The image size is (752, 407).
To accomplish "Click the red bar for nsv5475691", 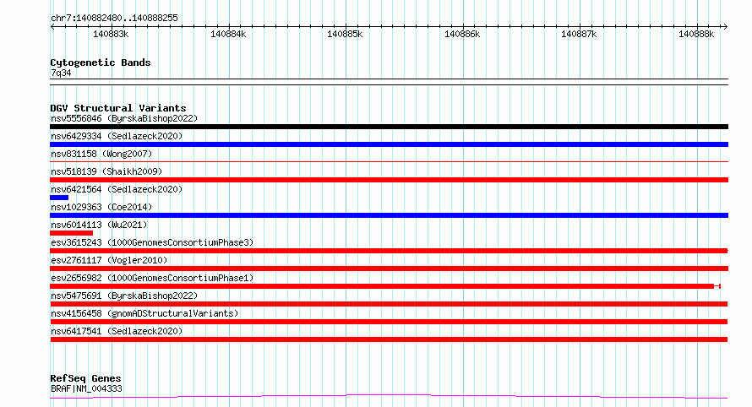I will point(389,304).
